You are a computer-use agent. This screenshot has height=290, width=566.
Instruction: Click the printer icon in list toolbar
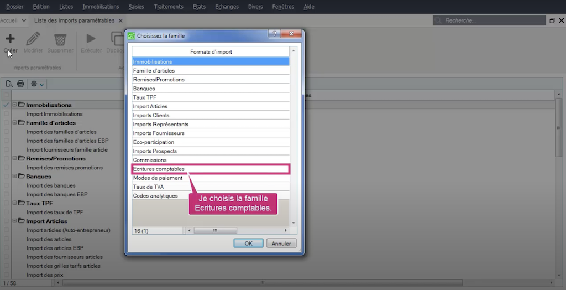[20, 84]
